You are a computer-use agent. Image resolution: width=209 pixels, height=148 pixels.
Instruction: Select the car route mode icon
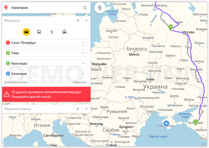[26, 32]
